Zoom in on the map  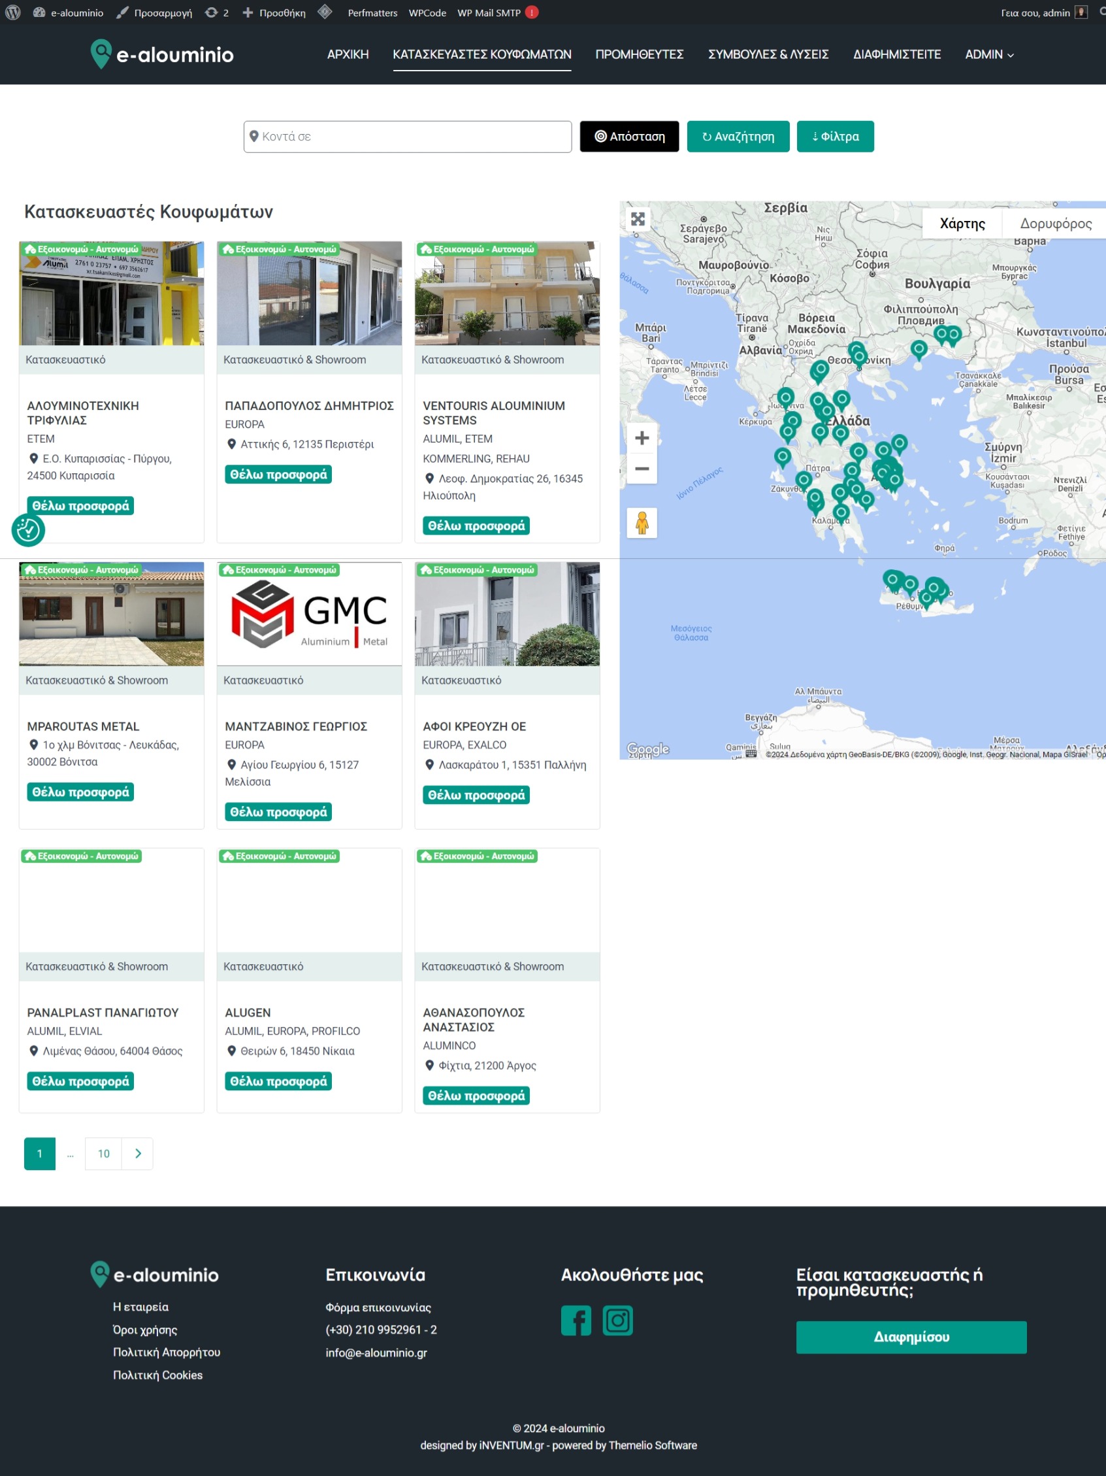pyautogui.click(x=642, y=439)
